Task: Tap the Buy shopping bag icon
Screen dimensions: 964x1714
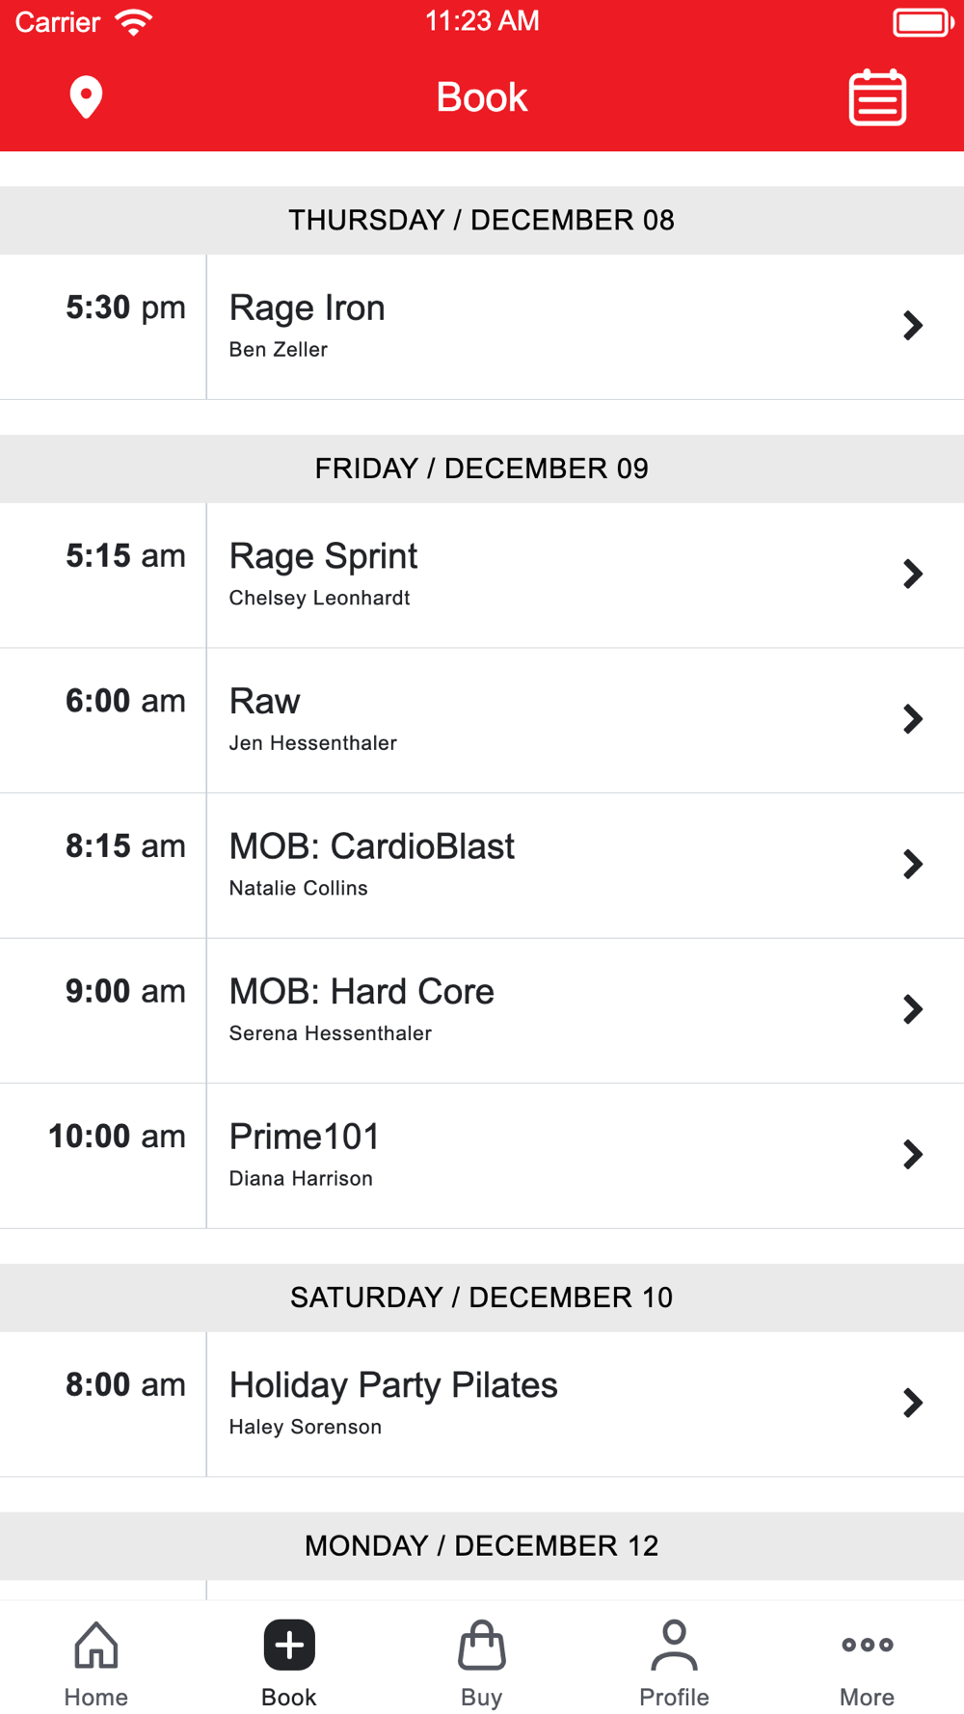Action: coord(482,1645)
